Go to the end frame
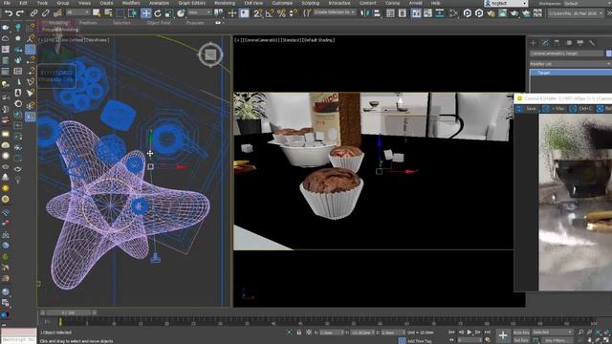612x344 pixels. point(487,333)
